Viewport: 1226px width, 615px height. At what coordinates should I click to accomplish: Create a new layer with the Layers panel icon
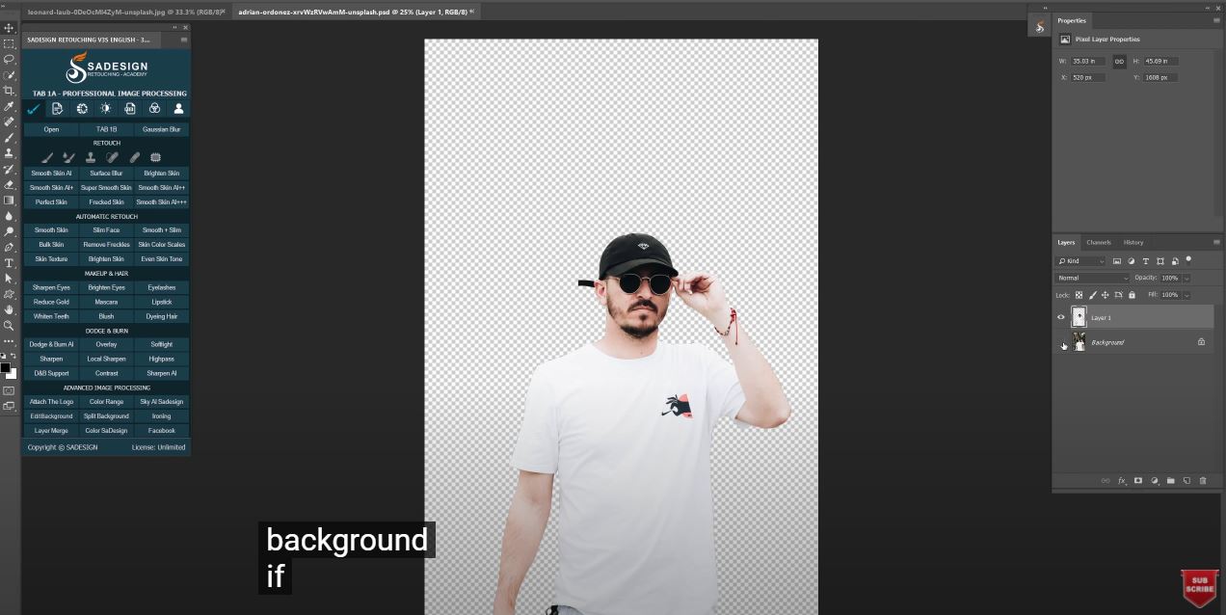(1186, 480)
